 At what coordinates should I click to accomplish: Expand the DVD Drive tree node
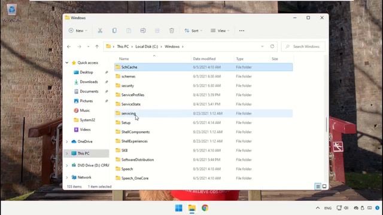click(x=66, y=165)
